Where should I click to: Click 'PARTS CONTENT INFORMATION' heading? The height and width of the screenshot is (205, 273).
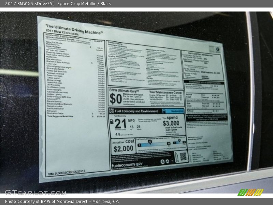point(200,54)
